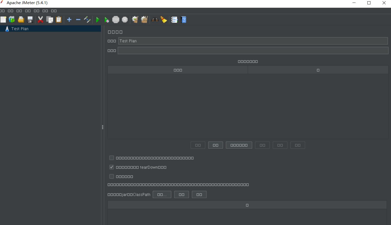Viewport: 391px width, 225px height.
Task: Click the gray Shutdown X icon
Action: click(125, 20)
